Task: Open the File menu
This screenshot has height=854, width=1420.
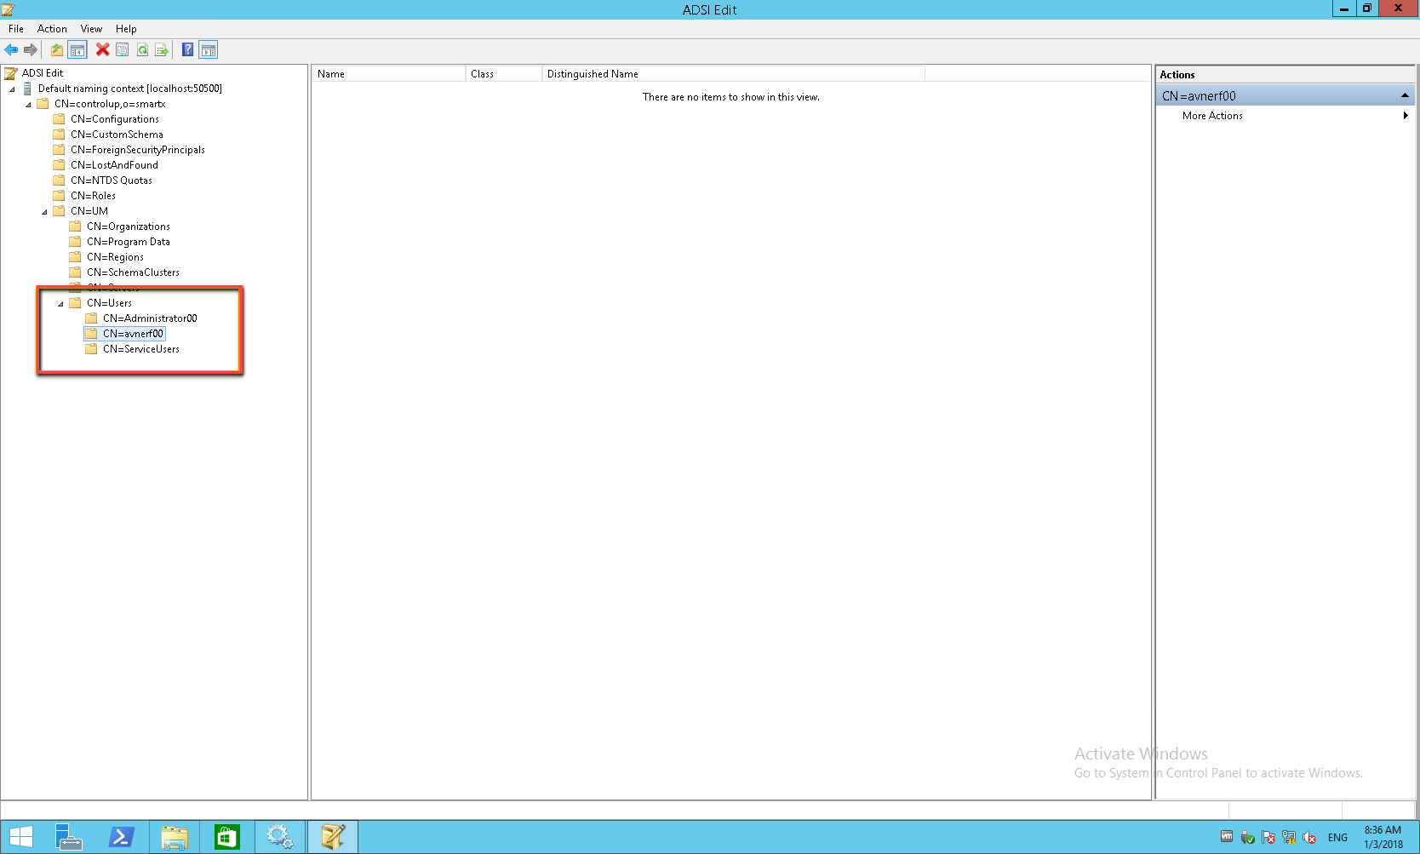Action: click(16, 29)
